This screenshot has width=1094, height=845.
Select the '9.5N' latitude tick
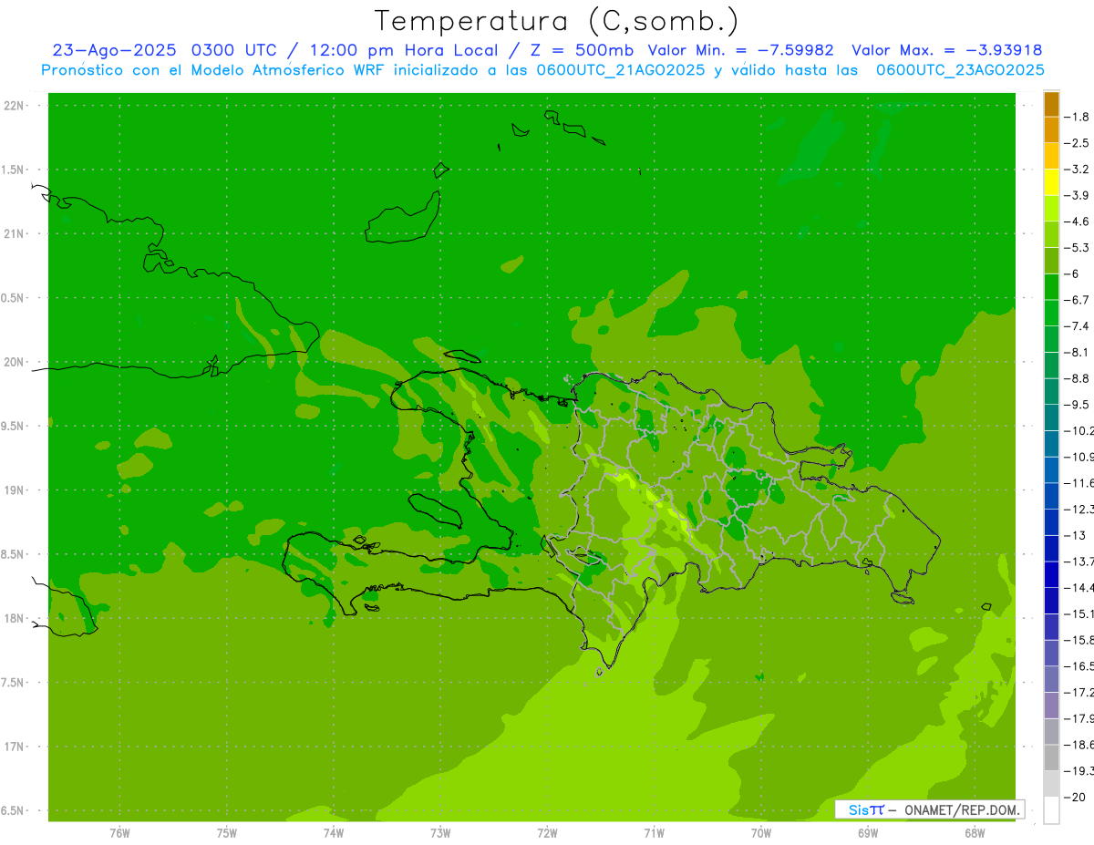pyautogui.click(x=14, y=427)
